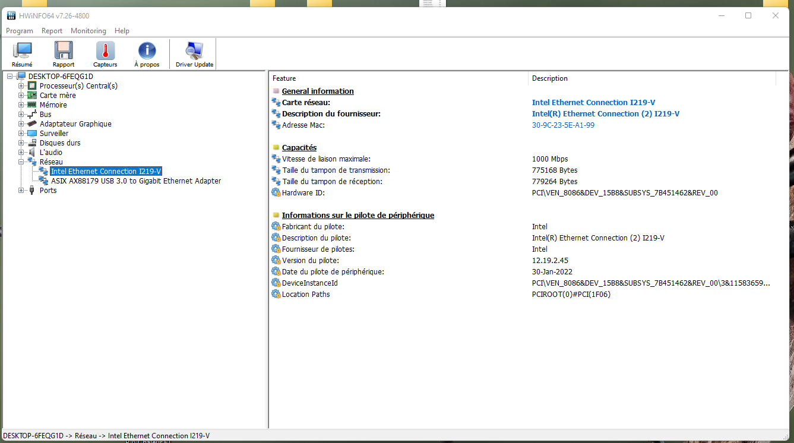The height and width of the screenshot is (443, 794).
Task: Click the Disques durs drive icon
Action: click(x=33, y=143)
